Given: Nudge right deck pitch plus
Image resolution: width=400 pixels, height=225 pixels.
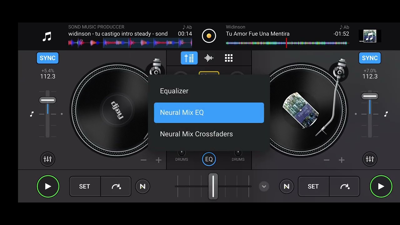Looking at the screenshot, I should click(x=342, y=160).
